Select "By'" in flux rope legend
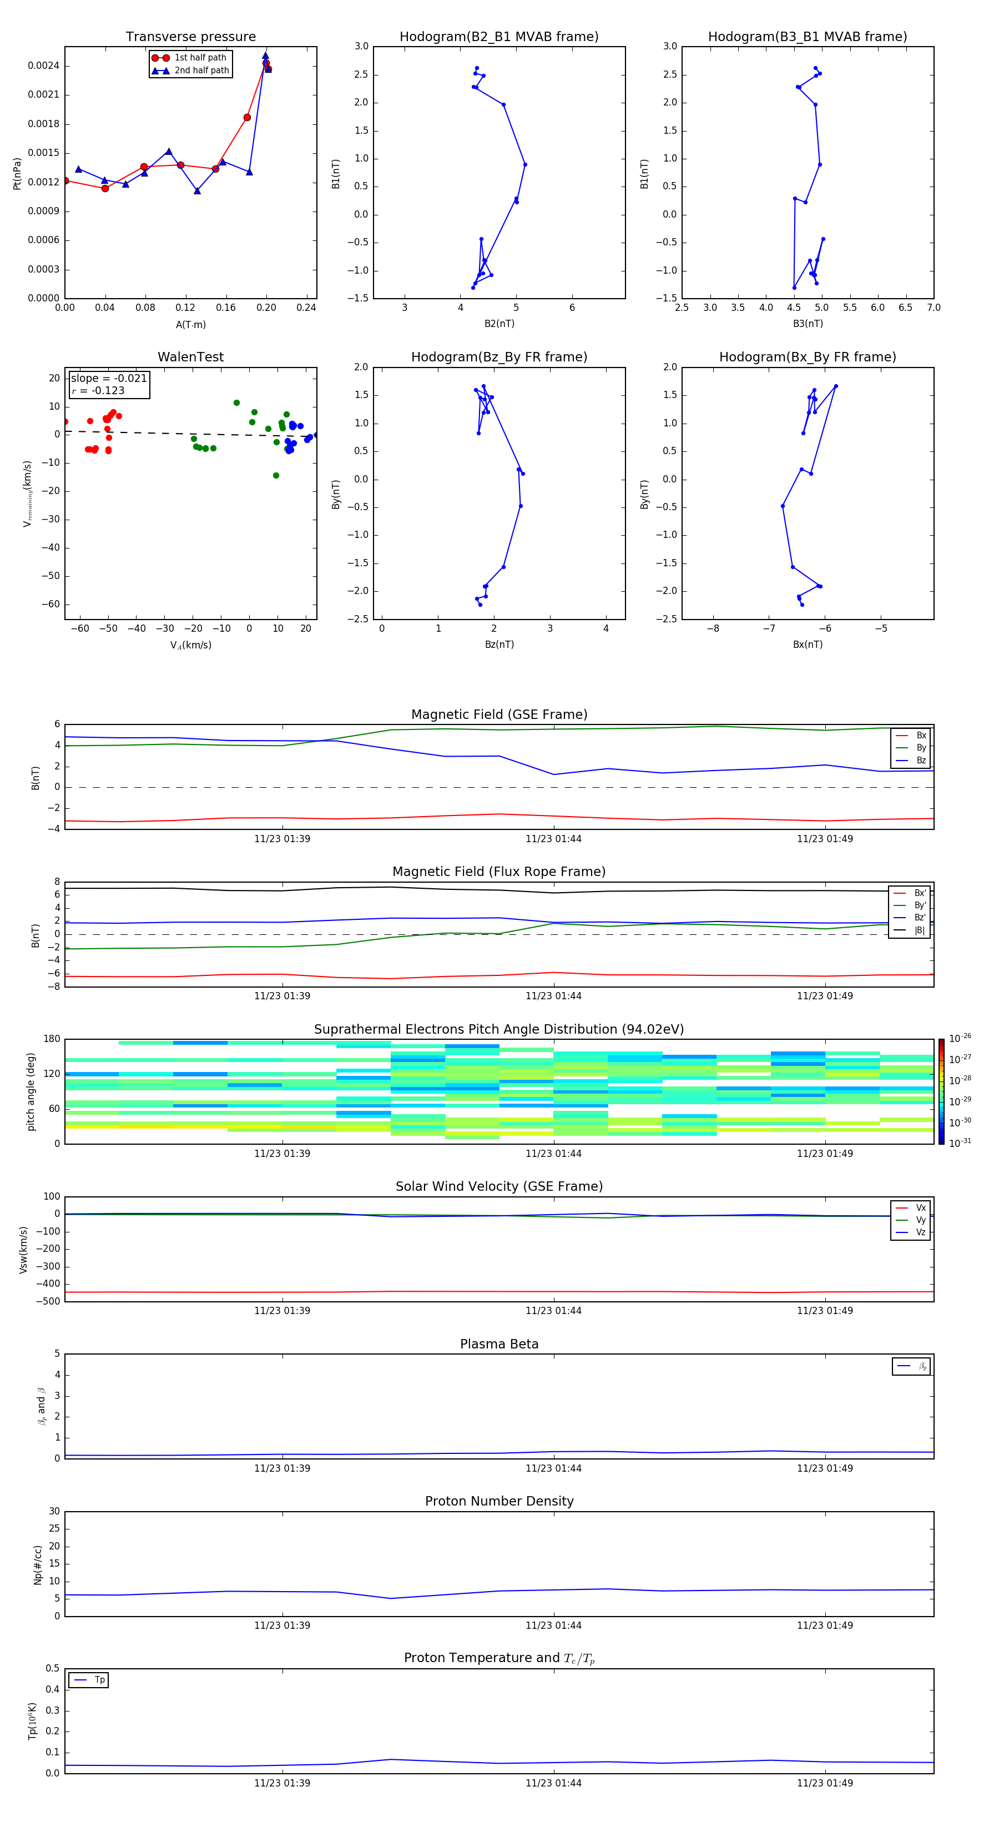 pos(910,905)
